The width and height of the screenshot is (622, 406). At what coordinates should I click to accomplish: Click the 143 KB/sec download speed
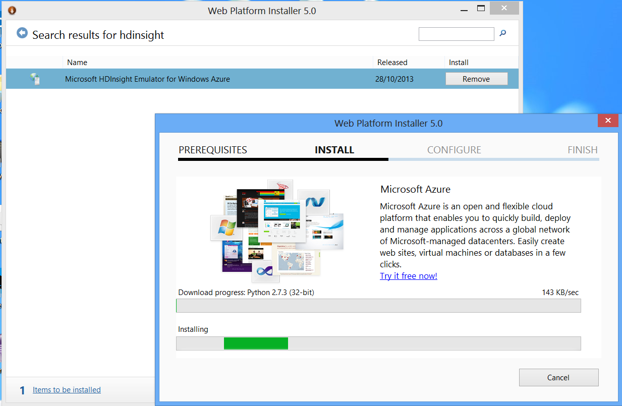pyautogui.click(x=560, y=292)
